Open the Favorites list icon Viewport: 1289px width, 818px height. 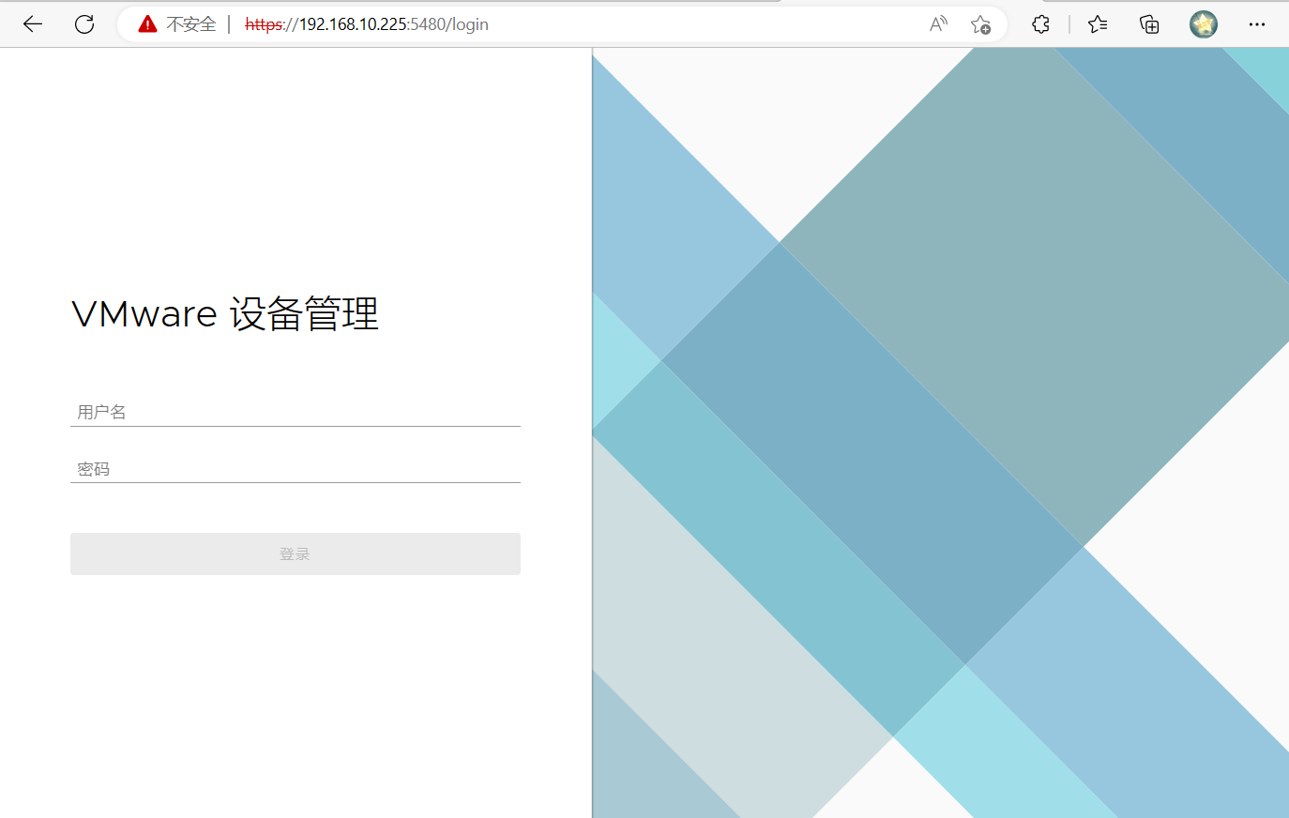(1097, 24)
